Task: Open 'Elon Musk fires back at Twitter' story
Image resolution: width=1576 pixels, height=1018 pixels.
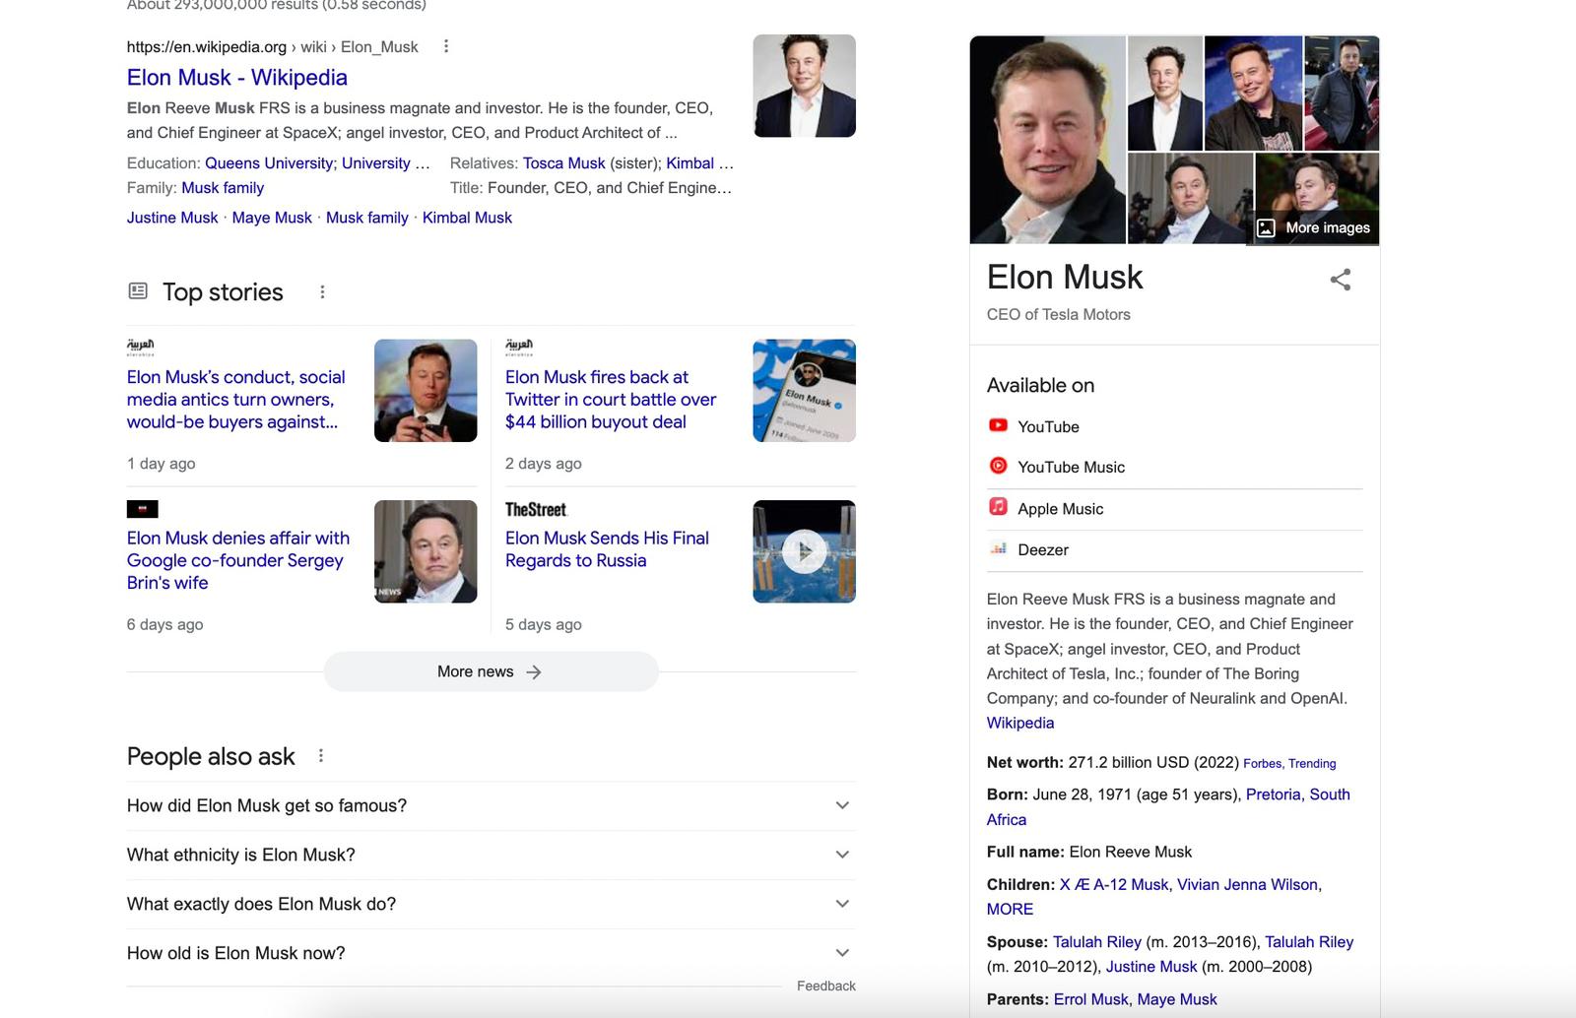Action: click(611, 400)
